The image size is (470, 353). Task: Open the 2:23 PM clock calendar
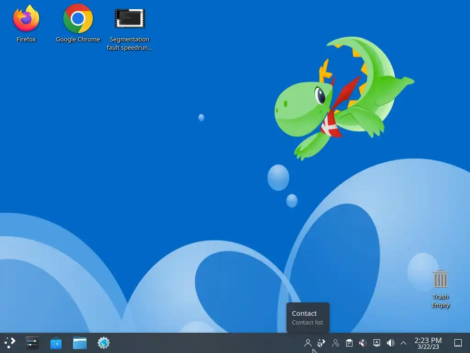(x=428, y=343)
